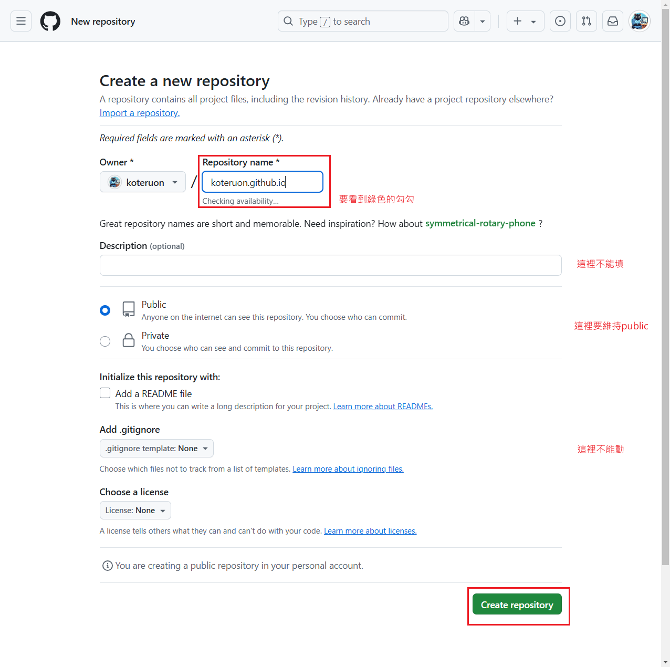Open the License dropdown
Viewport: 670px width, 667px height.
(135, 510)
